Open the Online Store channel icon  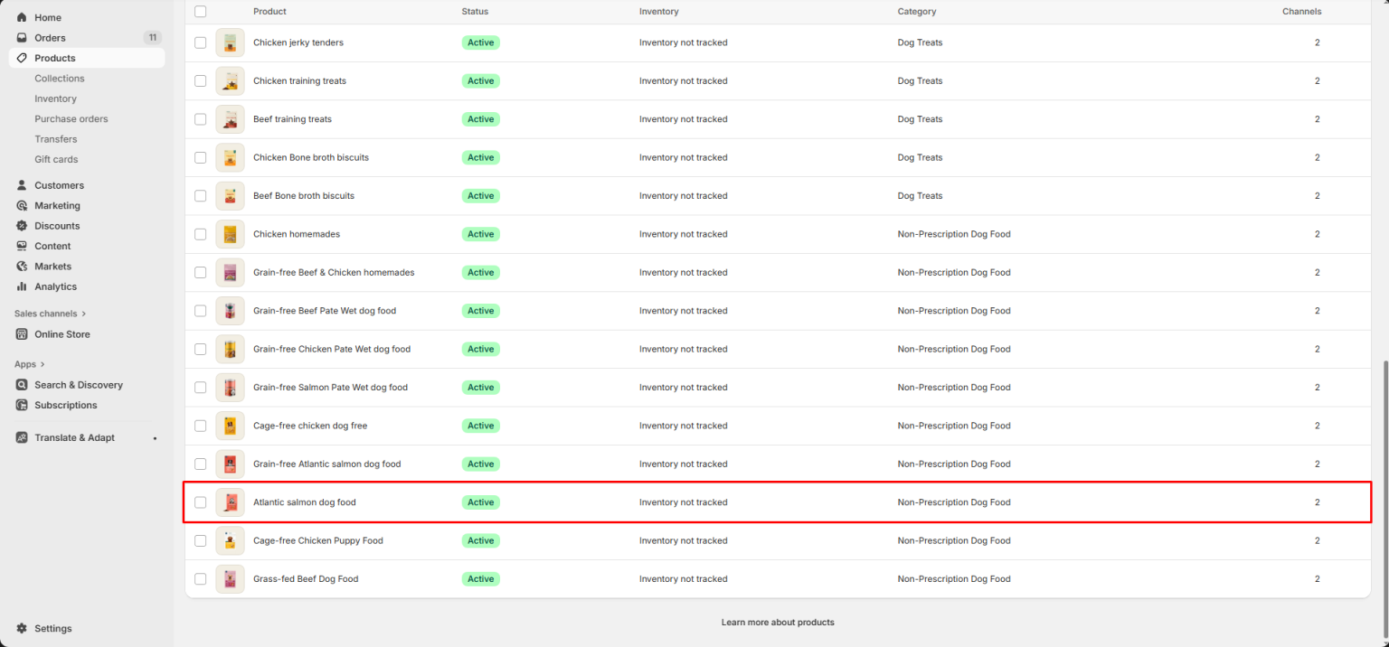21,334
